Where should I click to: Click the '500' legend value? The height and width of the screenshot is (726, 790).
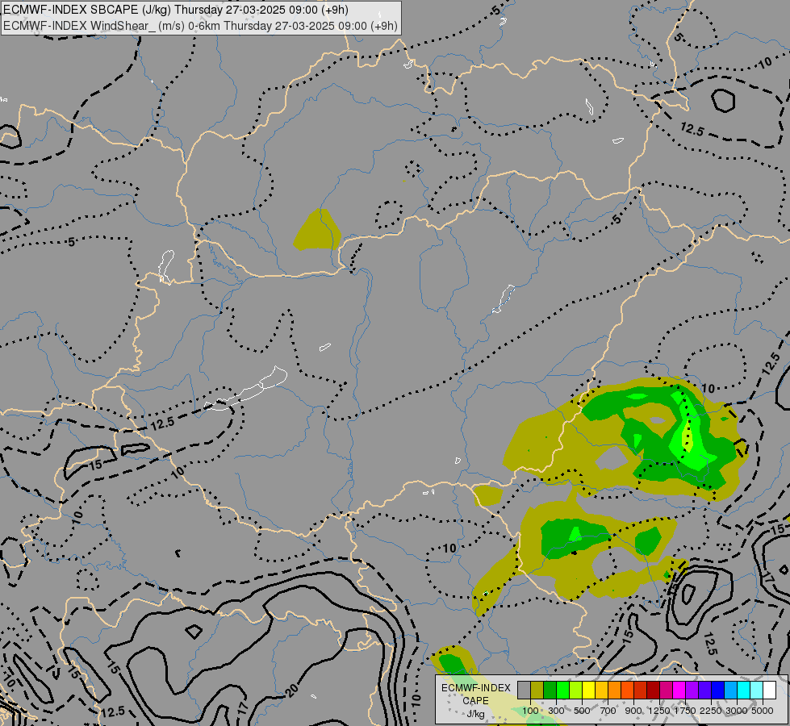(x=582, y=711)
